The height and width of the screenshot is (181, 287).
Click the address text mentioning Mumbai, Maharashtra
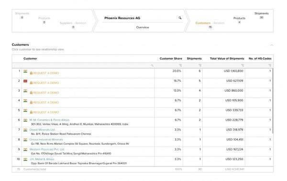tap(79, 124)
